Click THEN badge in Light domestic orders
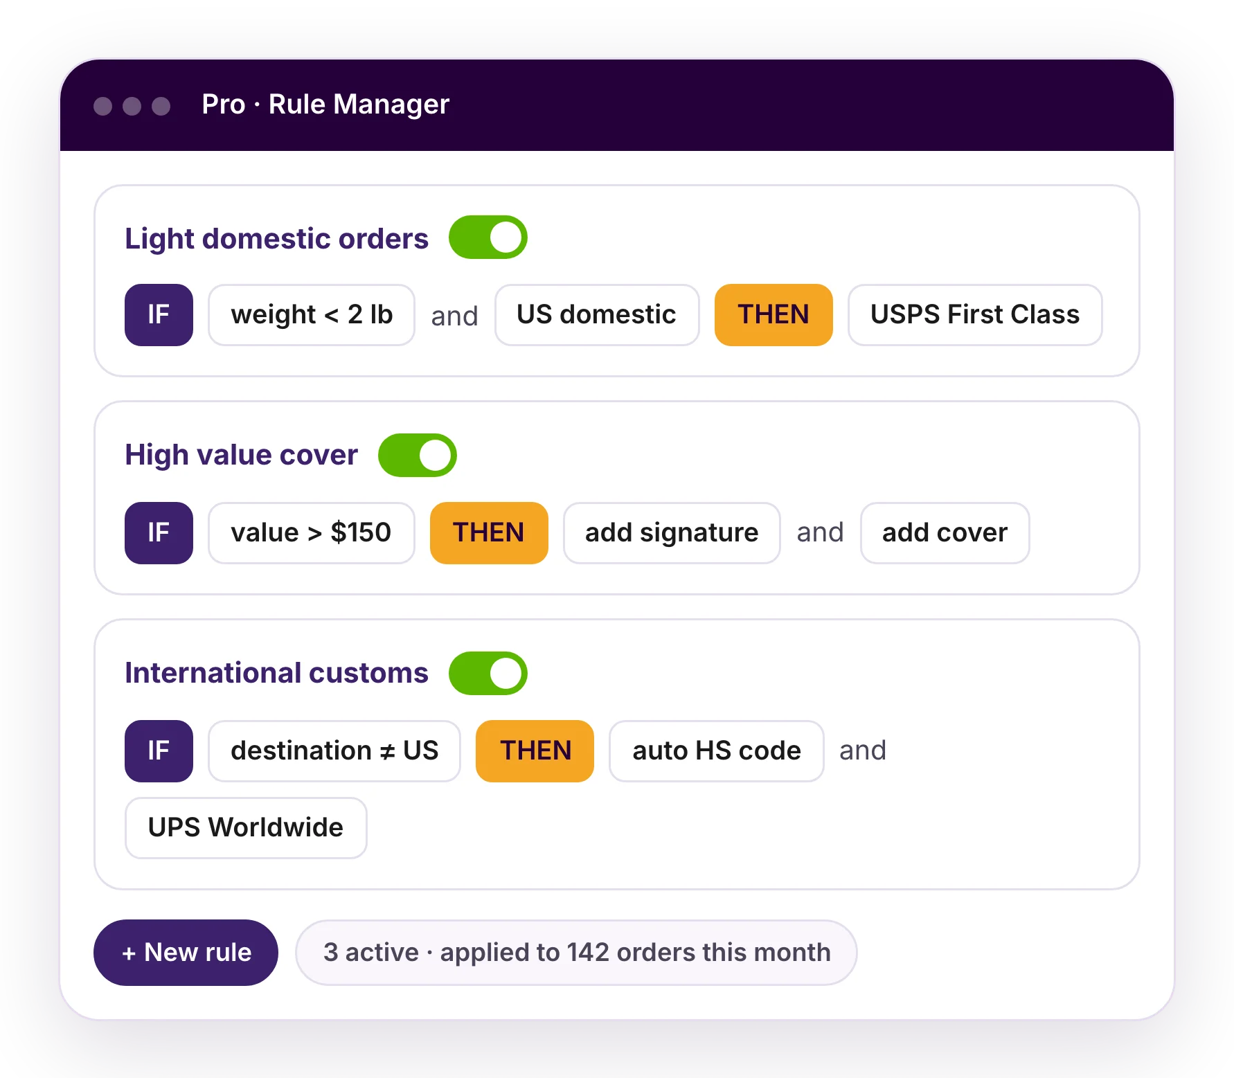 click(774, 315)
